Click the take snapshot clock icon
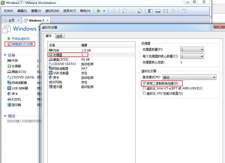 pyautogui.click(x=124, y=11)
